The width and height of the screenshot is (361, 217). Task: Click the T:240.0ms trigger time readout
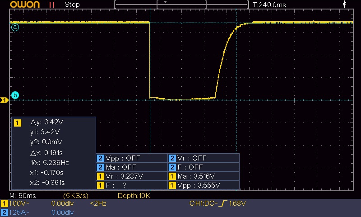(x=270, y=5)
